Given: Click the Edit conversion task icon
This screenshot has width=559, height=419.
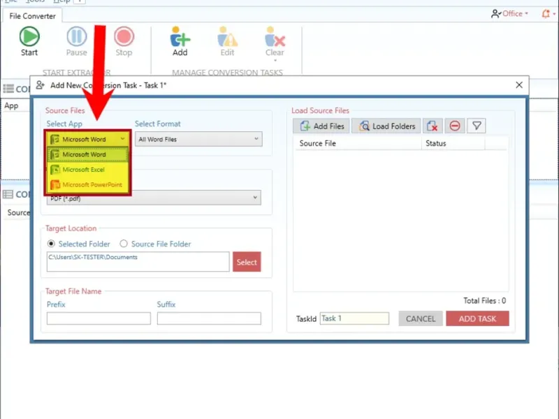Looking at the screenshot, I should pyautogui.click(x=228, y=37).
